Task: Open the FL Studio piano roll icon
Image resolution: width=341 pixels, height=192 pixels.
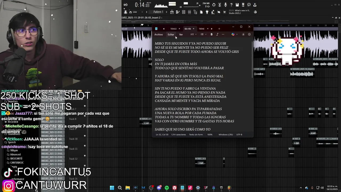Action: tap(178, 12)
